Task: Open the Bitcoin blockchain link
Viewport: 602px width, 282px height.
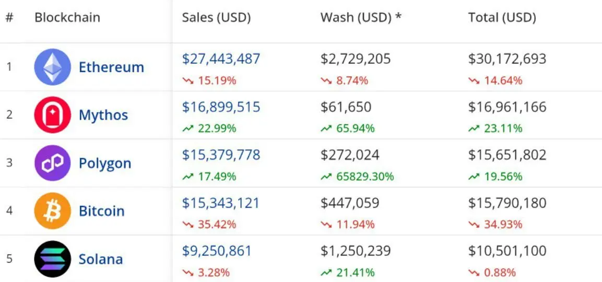Action: [102, 211]
